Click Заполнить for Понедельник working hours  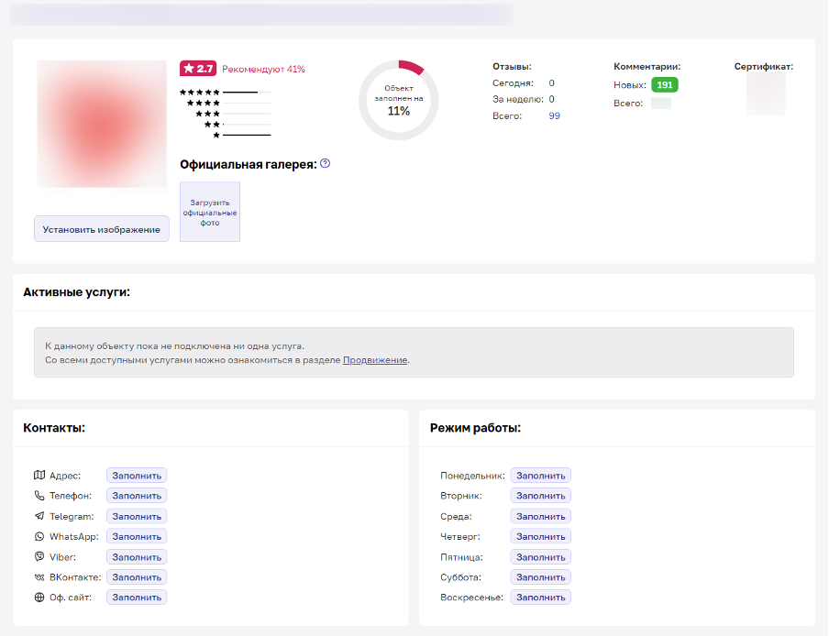click(540, 476)
